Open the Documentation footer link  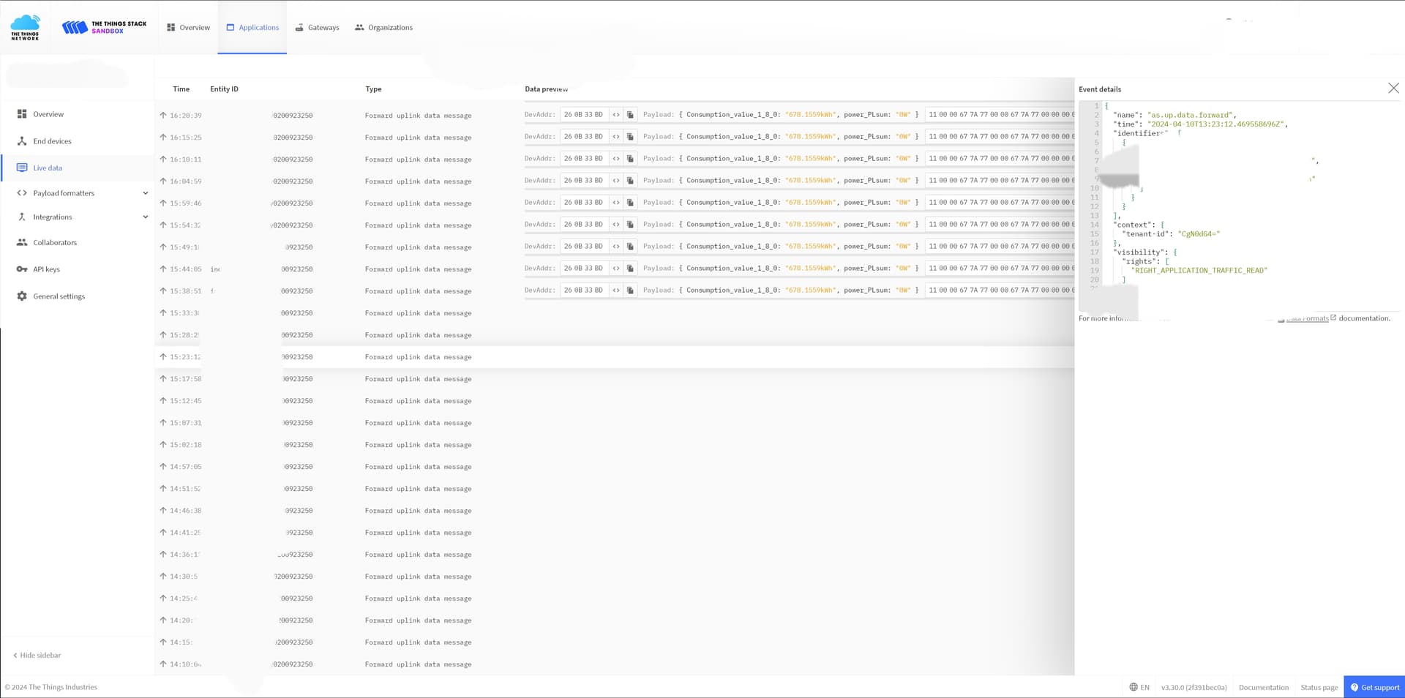pyautogui.click(x=1263, y=687)
